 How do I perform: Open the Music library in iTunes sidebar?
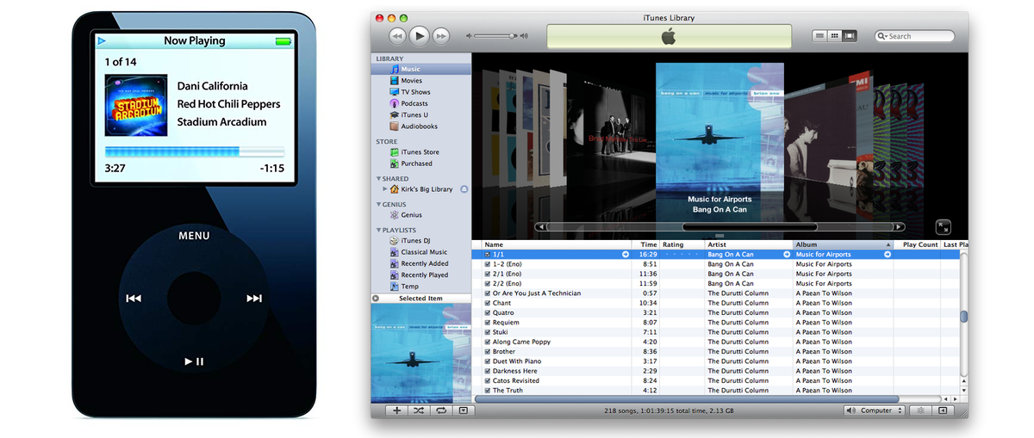tap(421, 69)
